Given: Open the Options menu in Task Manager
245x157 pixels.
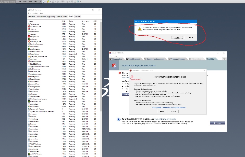Looking at the screenshot, I should tap(35, 13).
